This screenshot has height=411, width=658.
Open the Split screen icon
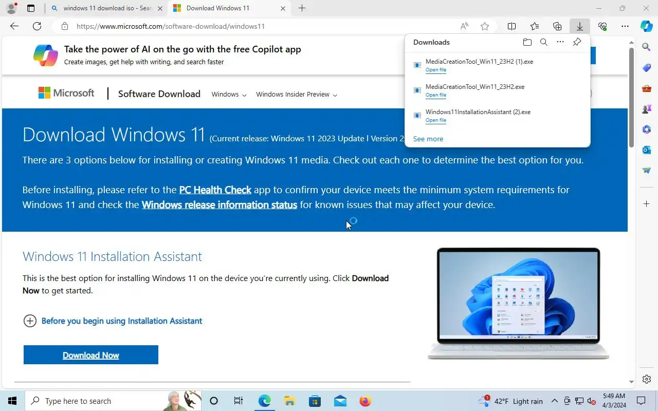pos(512,26)
